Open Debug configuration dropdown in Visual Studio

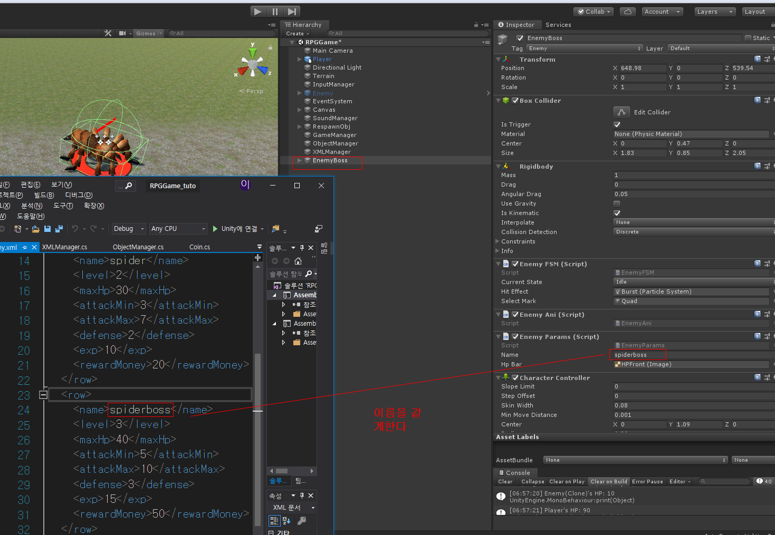pos(128,229)
